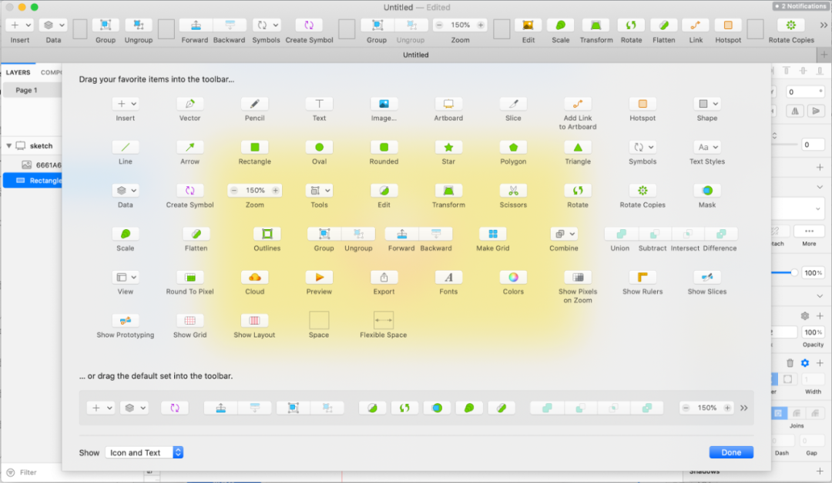Click the Oval shape item
Screen dimensions: 832x483
319,147
